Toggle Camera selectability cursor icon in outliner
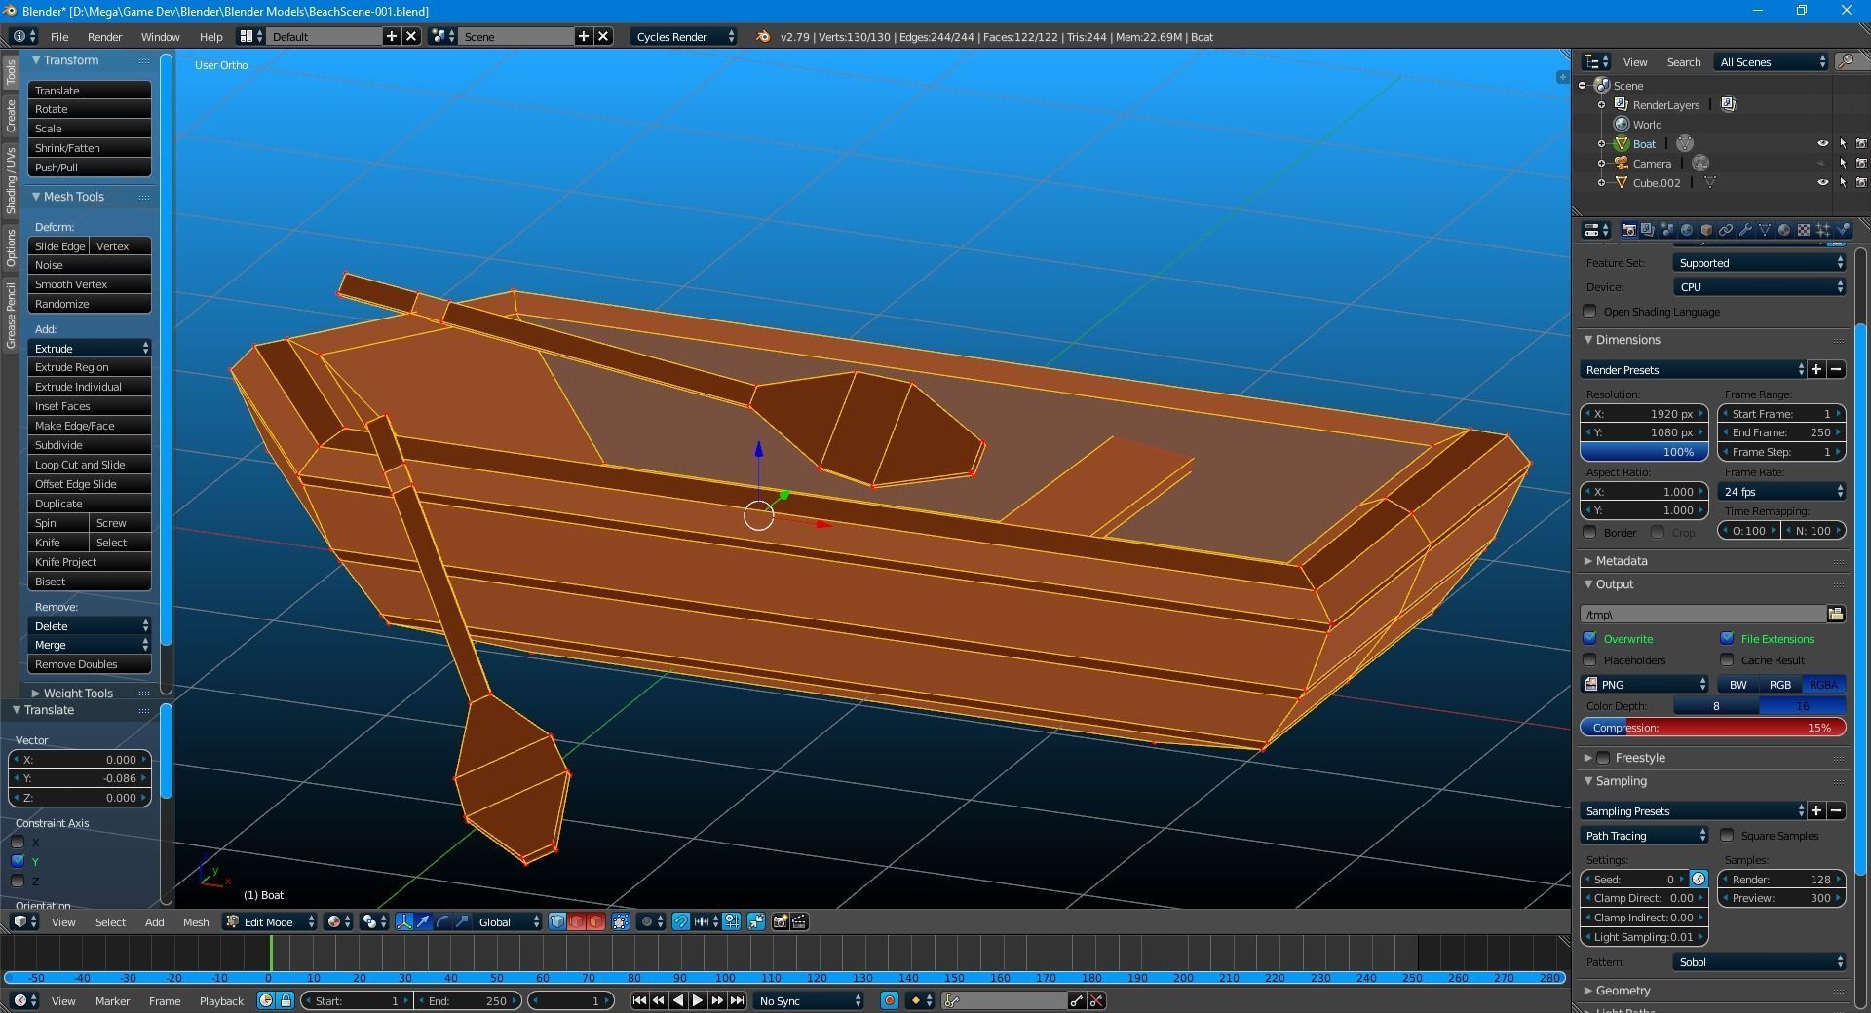 [1842, 163]
